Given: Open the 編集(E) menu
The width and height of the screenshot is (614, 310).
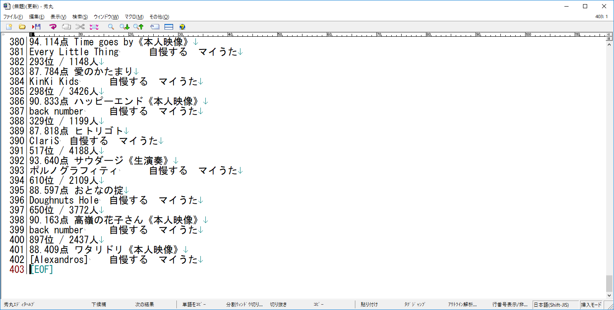Looking at the screenshot, I should point(37,17).
